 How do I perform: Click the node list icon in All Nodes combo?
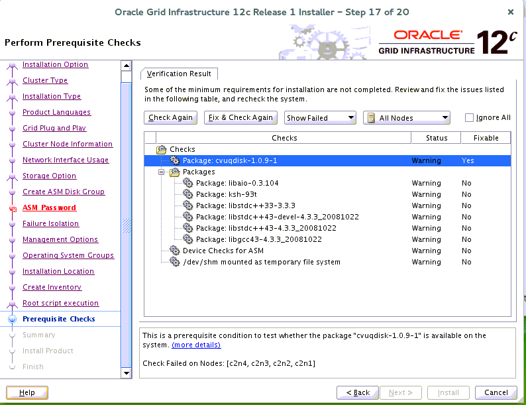[371, 118]
